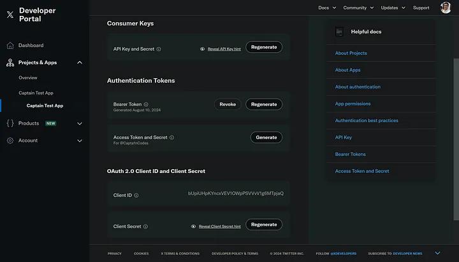This screenshot has width=459, height=262.
Task: Click the For @CaptainCodes text
Action: [131, 143]
